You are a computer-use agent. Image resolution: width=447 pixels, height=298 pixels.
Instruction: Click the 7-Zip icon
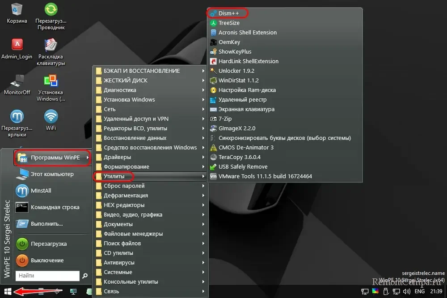coord(213,119)
